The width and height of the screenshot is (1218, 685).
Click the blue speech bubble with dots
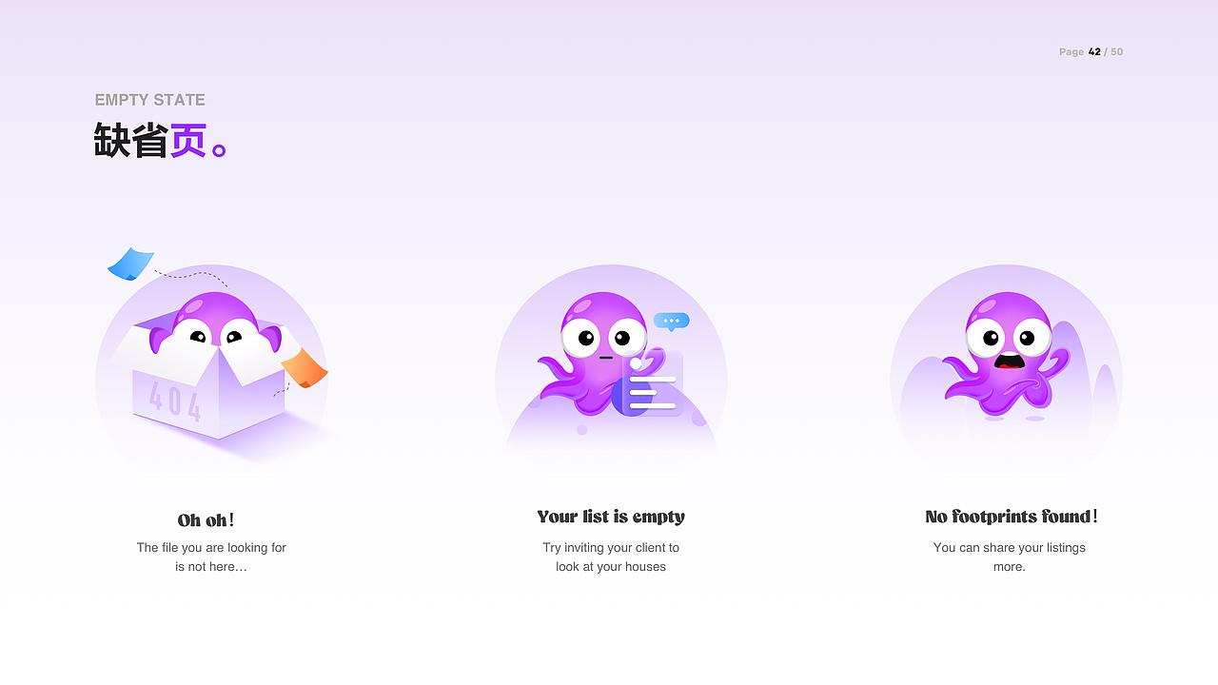tap(672, 321)
